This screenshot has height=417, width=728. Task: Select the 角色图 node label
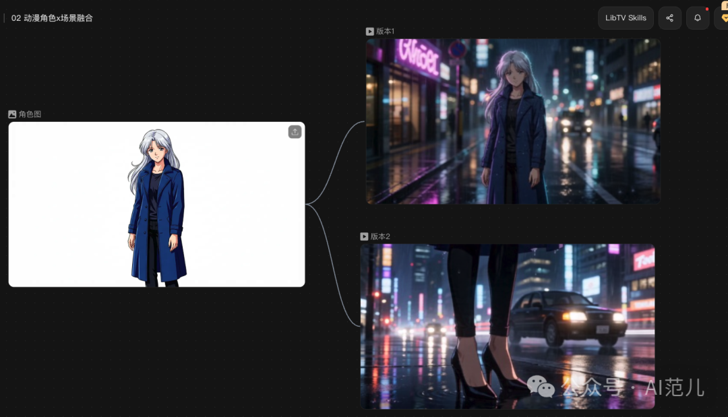pyautogui.click(x=30, y=115)
